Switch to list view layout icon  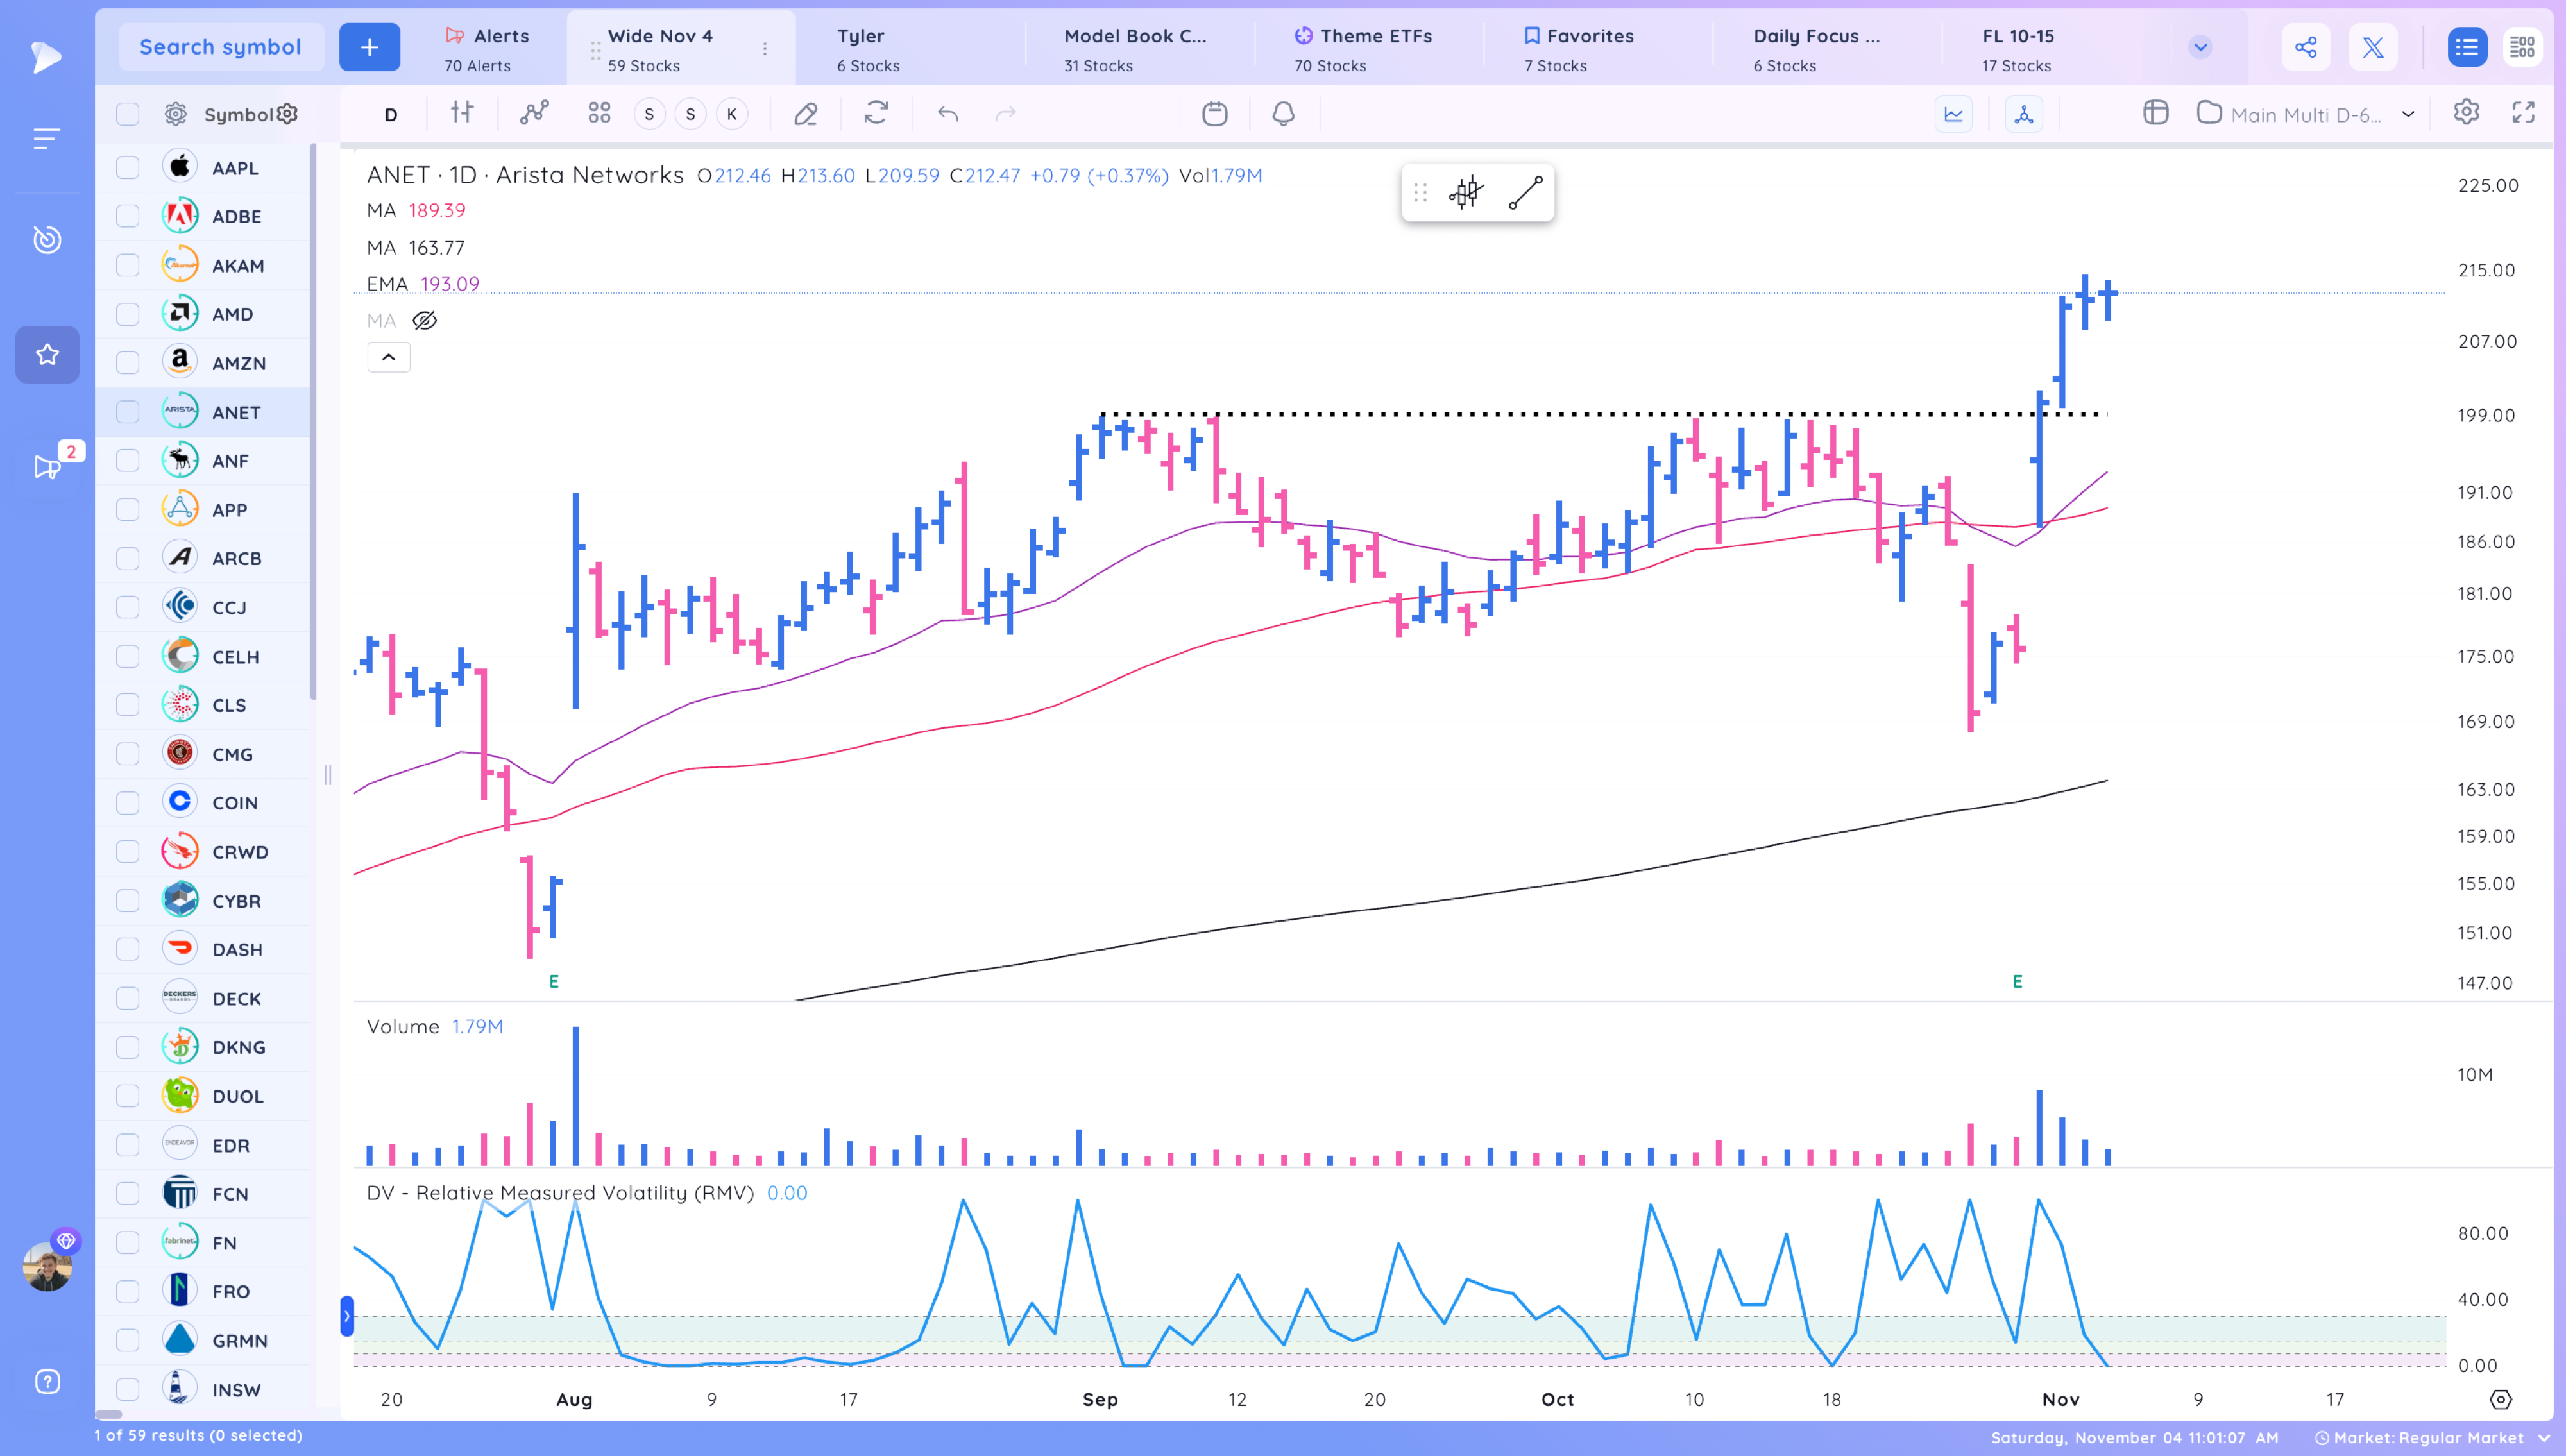pos(2467,47)
